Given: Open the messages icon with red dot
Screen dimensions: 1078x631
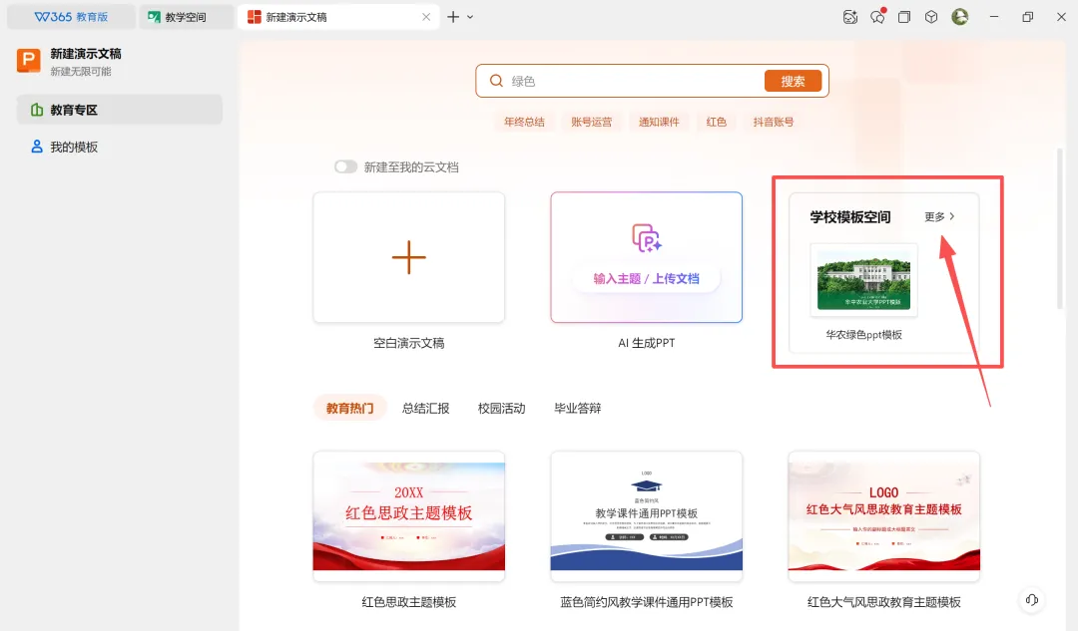Looking at the screenshot, I should coord(878,17).
